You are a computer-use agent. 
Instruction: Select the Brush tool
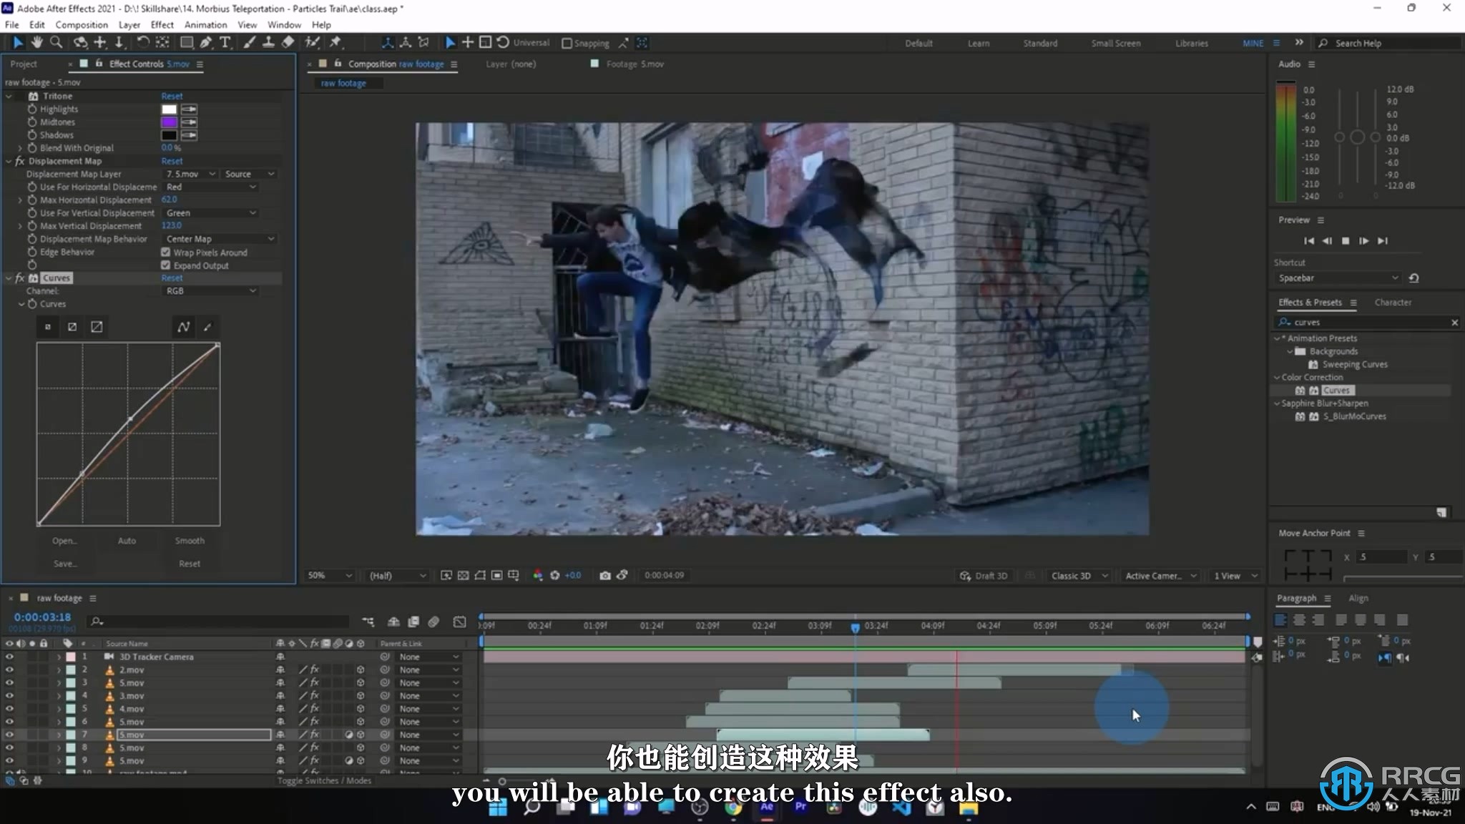(x=249, y=43)
